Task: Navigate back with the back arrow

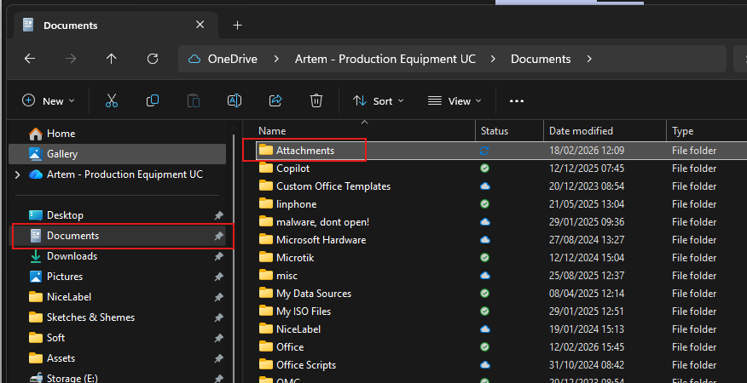Action: coord(30,59)
